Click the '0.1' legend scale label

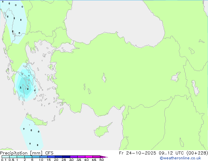point(4,160)
